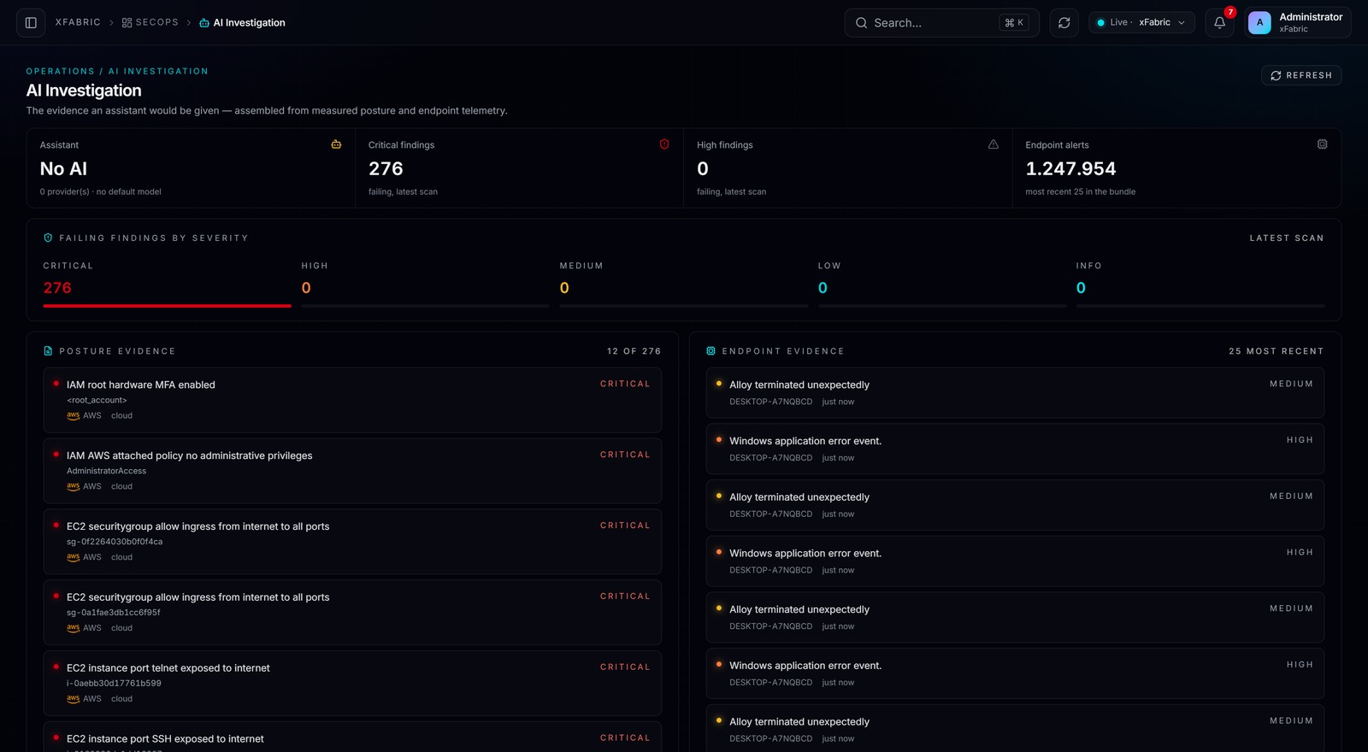Image resolution: width=1368 pixels, height=752 pixels.
Task: Click AWS logo on AdministratorAccess row
Action: 73,487
